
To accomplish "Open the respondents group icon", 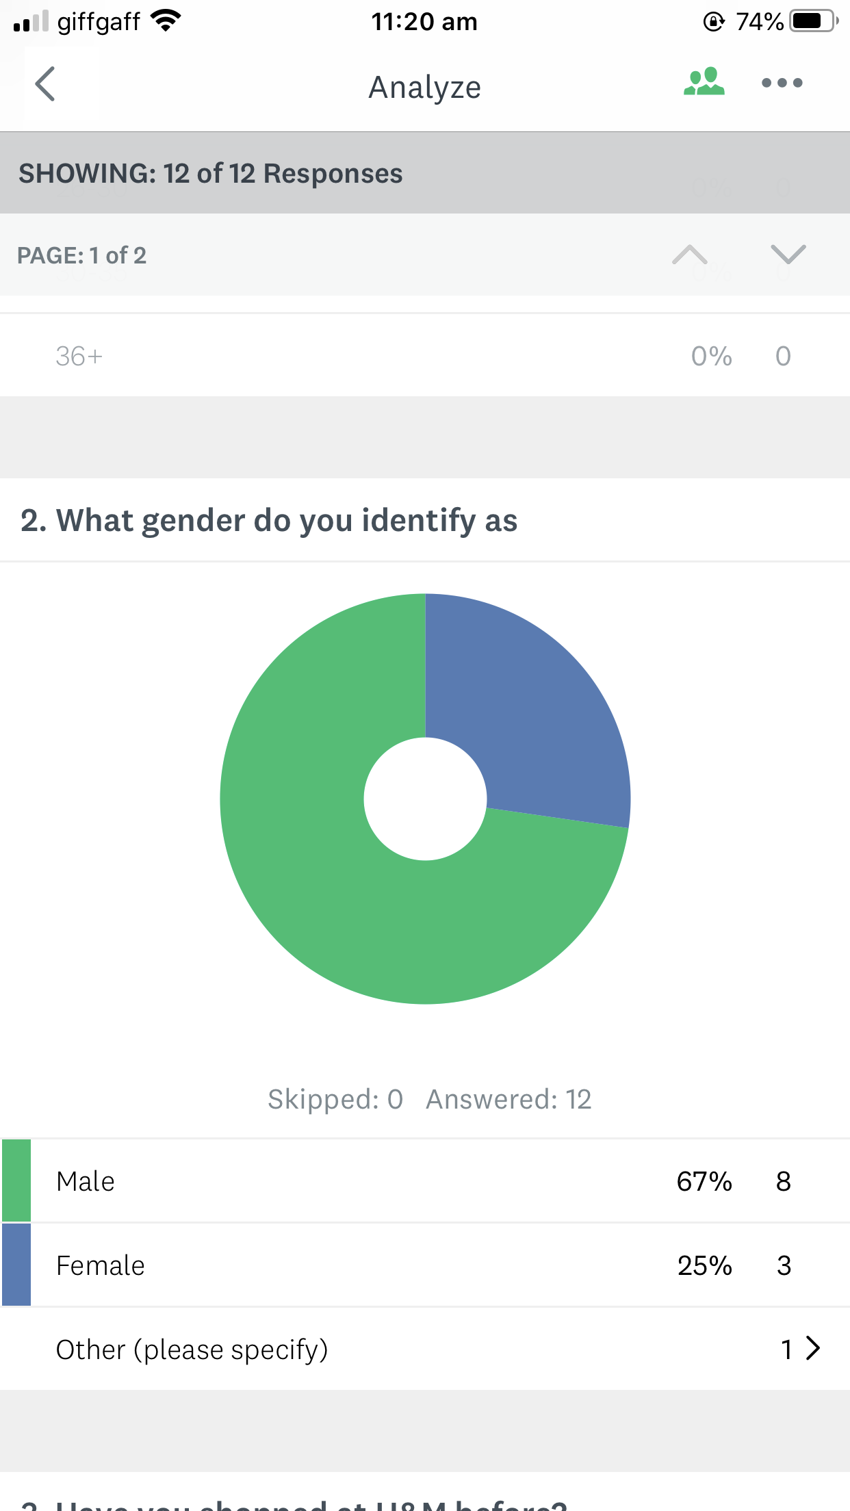I will pos(704,82).
